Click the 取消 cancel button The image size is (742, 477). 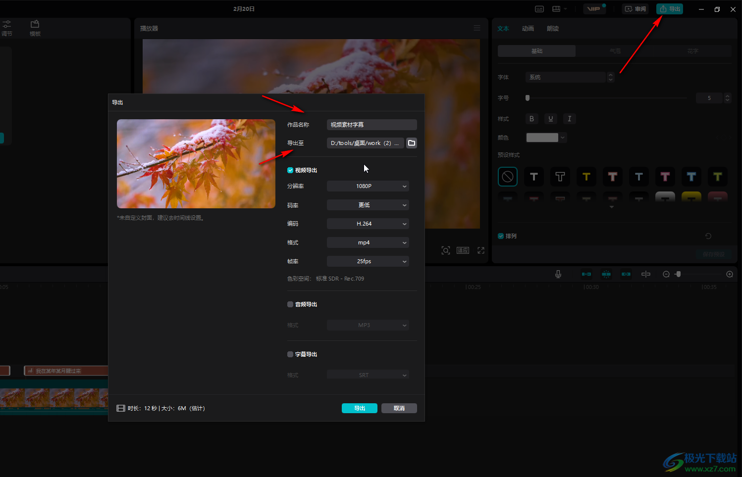click(x=399, y=408)
